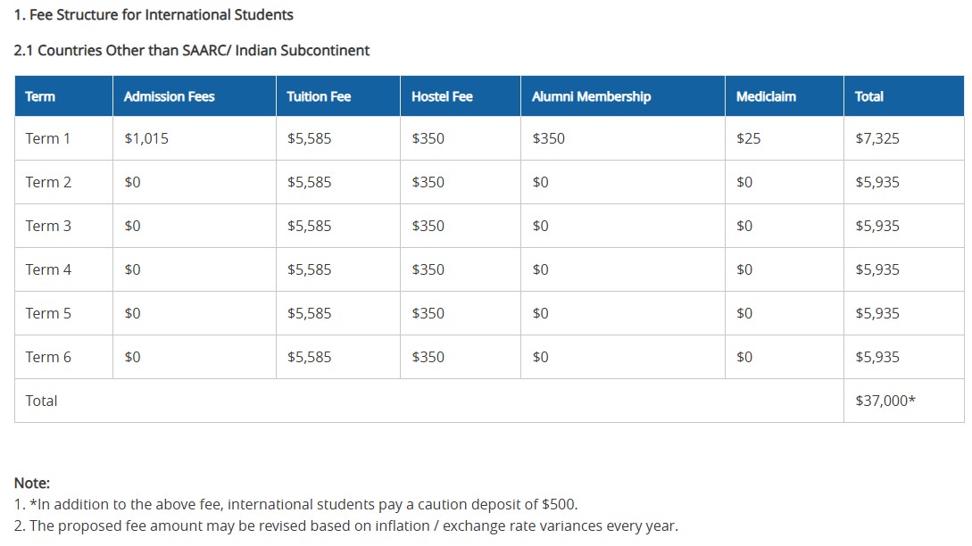Click the $7,325 total for Term 1

coord(877,138)
